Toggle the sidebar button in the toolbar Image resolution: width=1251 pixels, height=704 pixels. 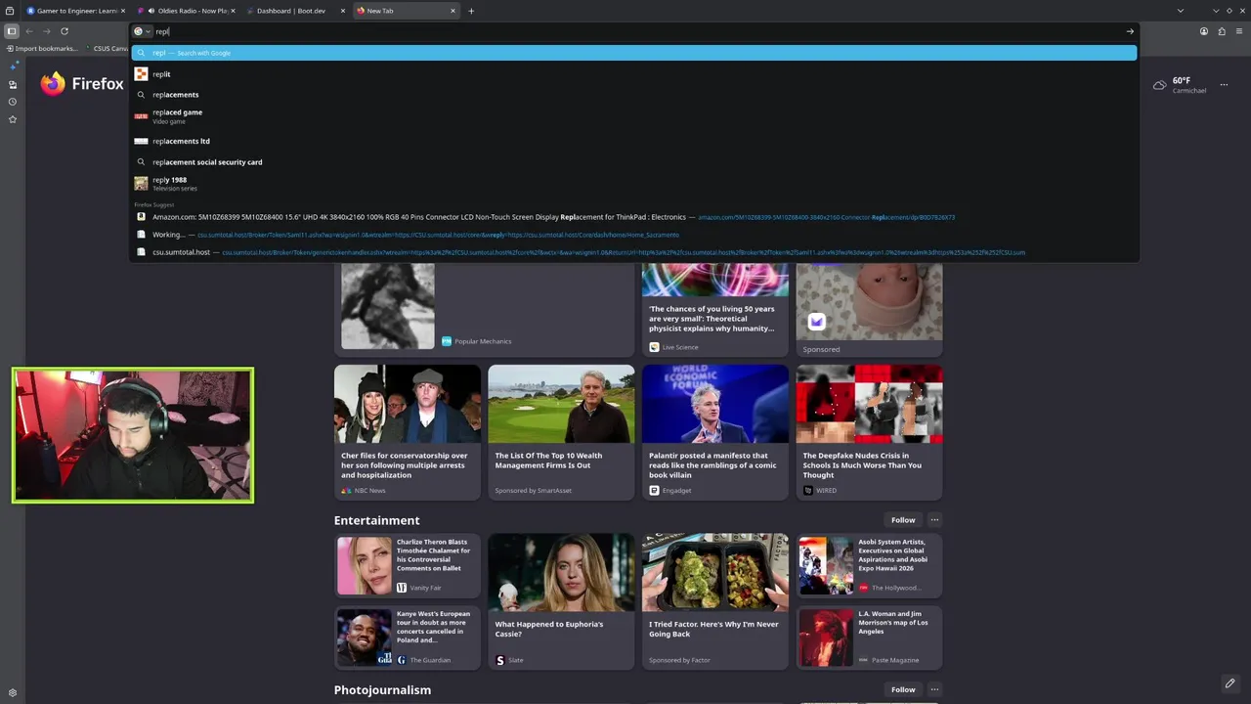click(x=12, y=31)
